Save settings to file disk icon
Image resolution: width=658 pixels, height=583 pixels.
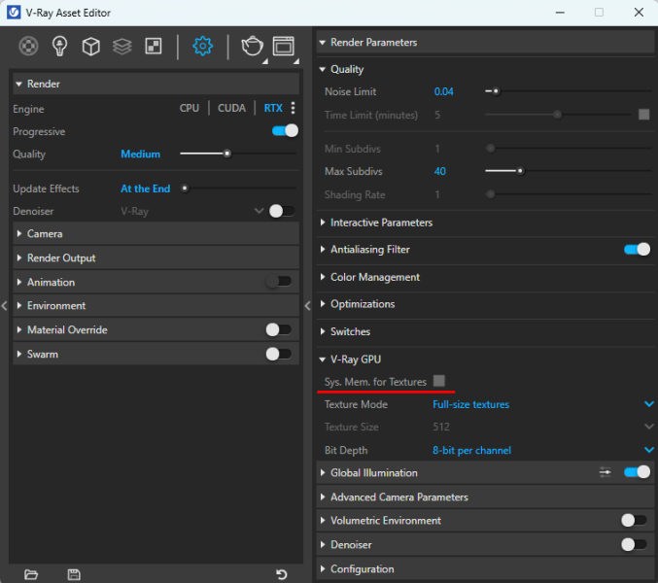pyautogui.click(x=74, y=574)
